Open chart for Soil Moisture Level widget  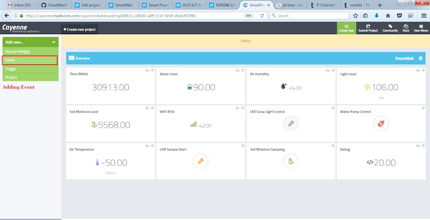[x=147, y=108]
